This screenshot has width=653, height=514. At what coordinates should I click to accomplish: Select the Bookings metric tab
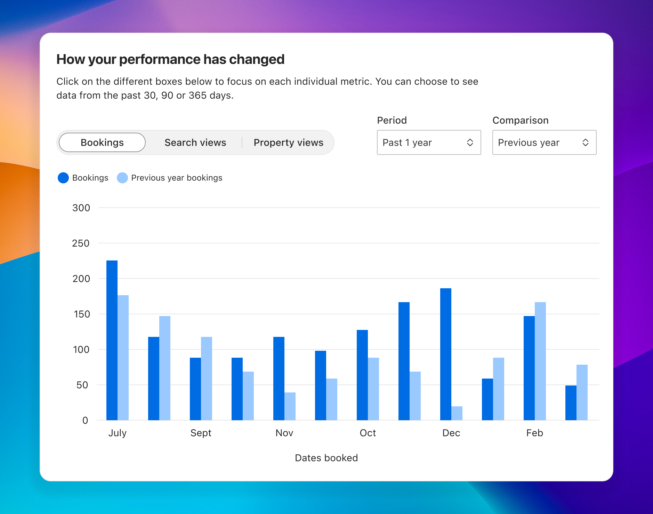102,142
